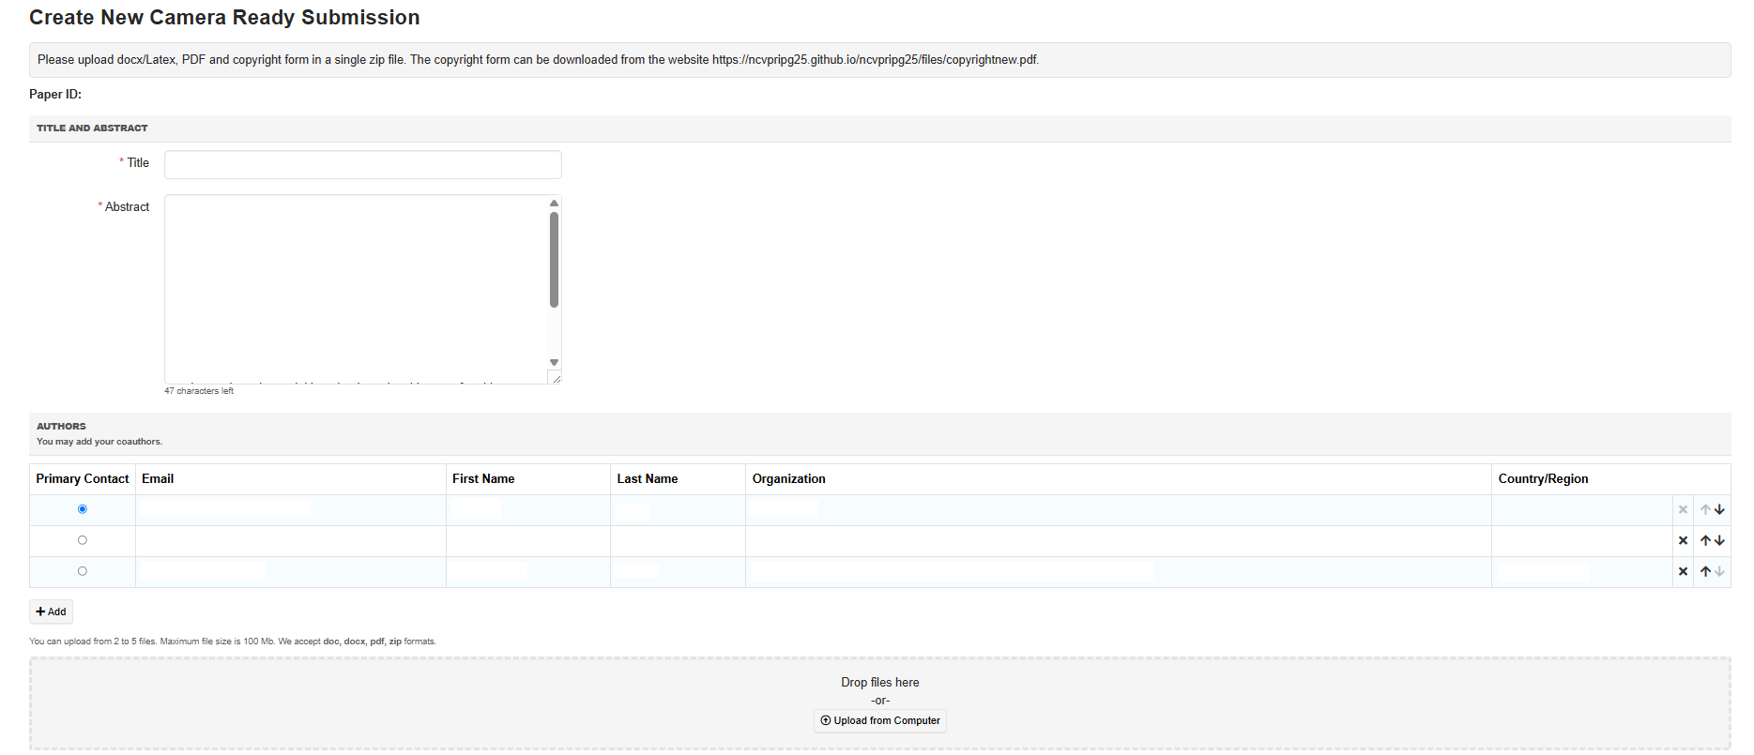1754x755 pixels.
Task: Click the abstract scrollbar thumb
Action: pyautogui.click(x=554, y=260)
